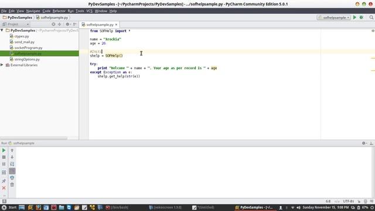The width and height of the screenshot is (375, 211).
Task: Open ctypes.py in the project tree
Action: 22,36
